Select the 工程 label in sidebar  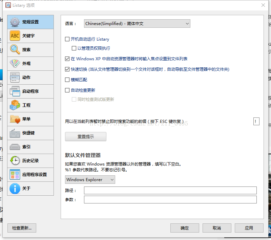(26, 105)
